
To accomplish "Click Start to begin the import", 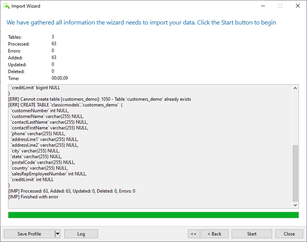I will coord(251,234).
